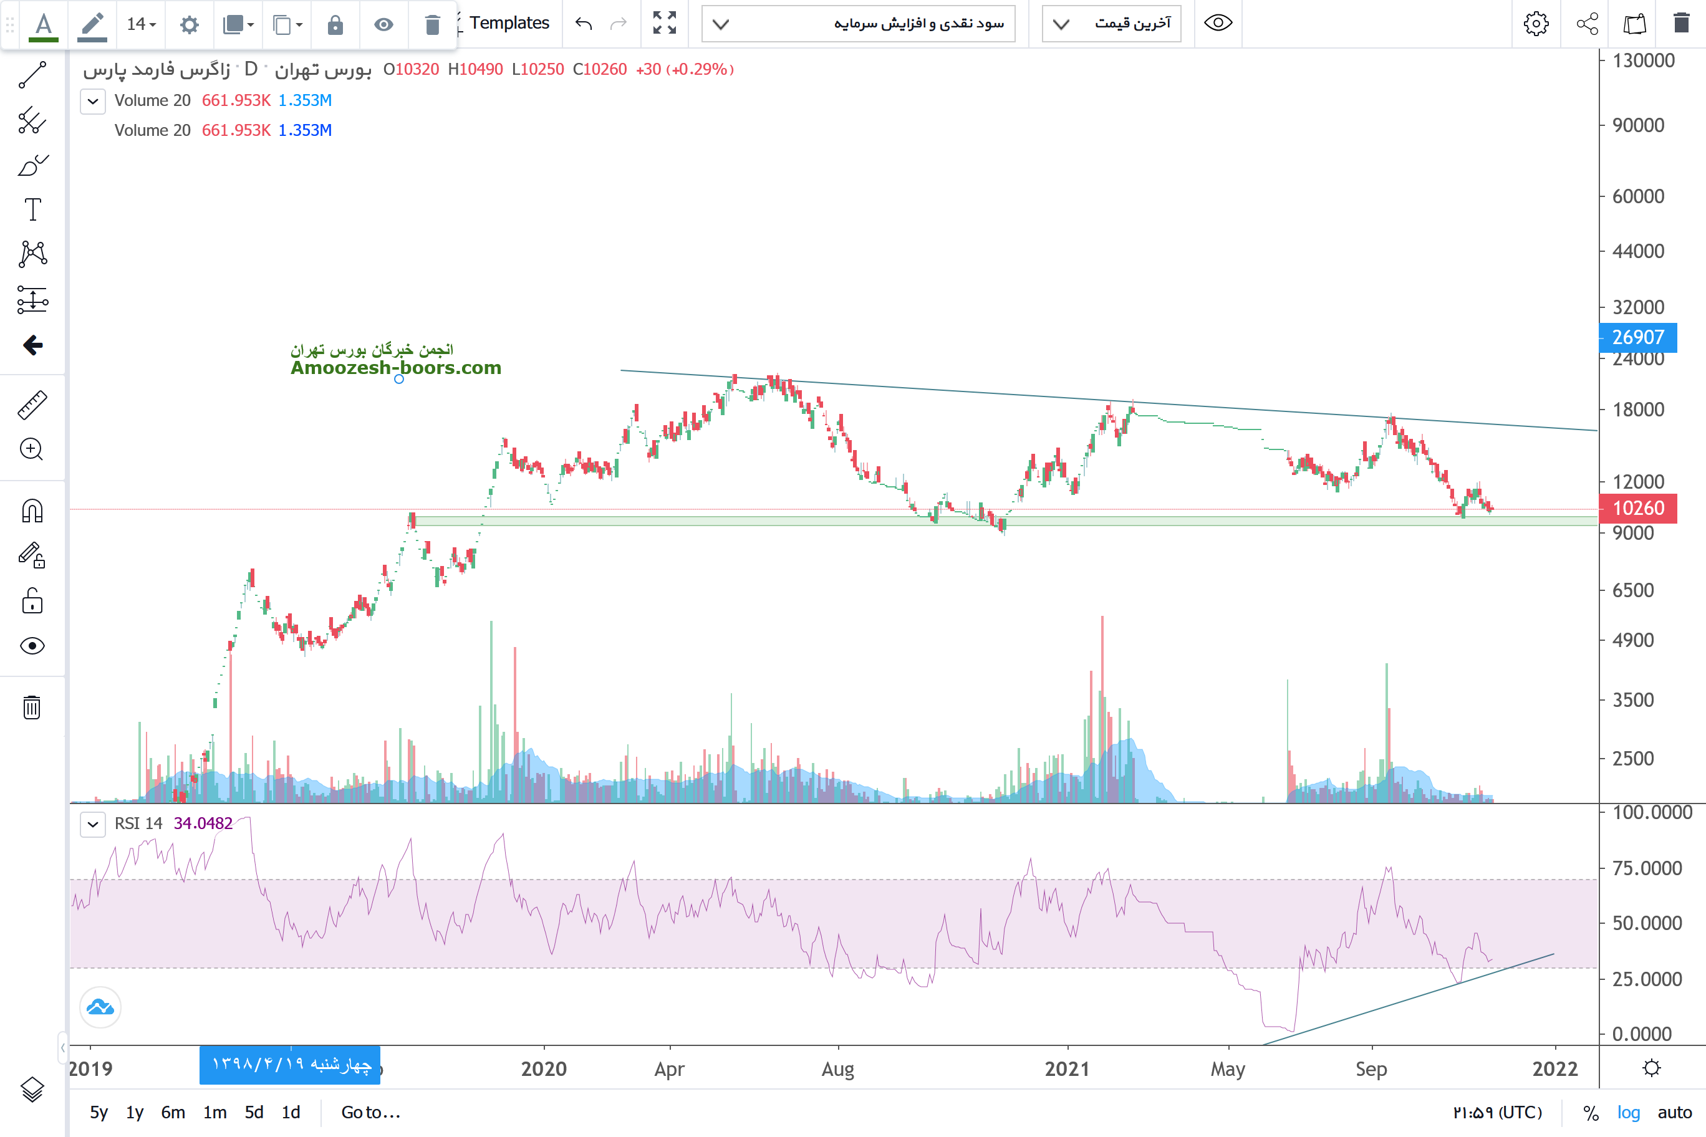Select the ruler measure tool

point(32,405)
